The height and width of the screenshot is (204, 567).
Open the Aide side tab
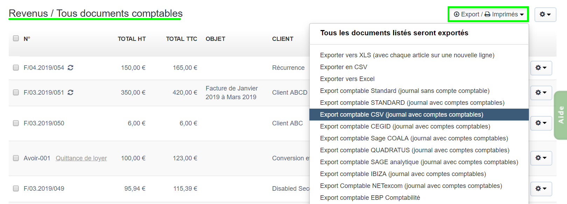click(561, 115)
